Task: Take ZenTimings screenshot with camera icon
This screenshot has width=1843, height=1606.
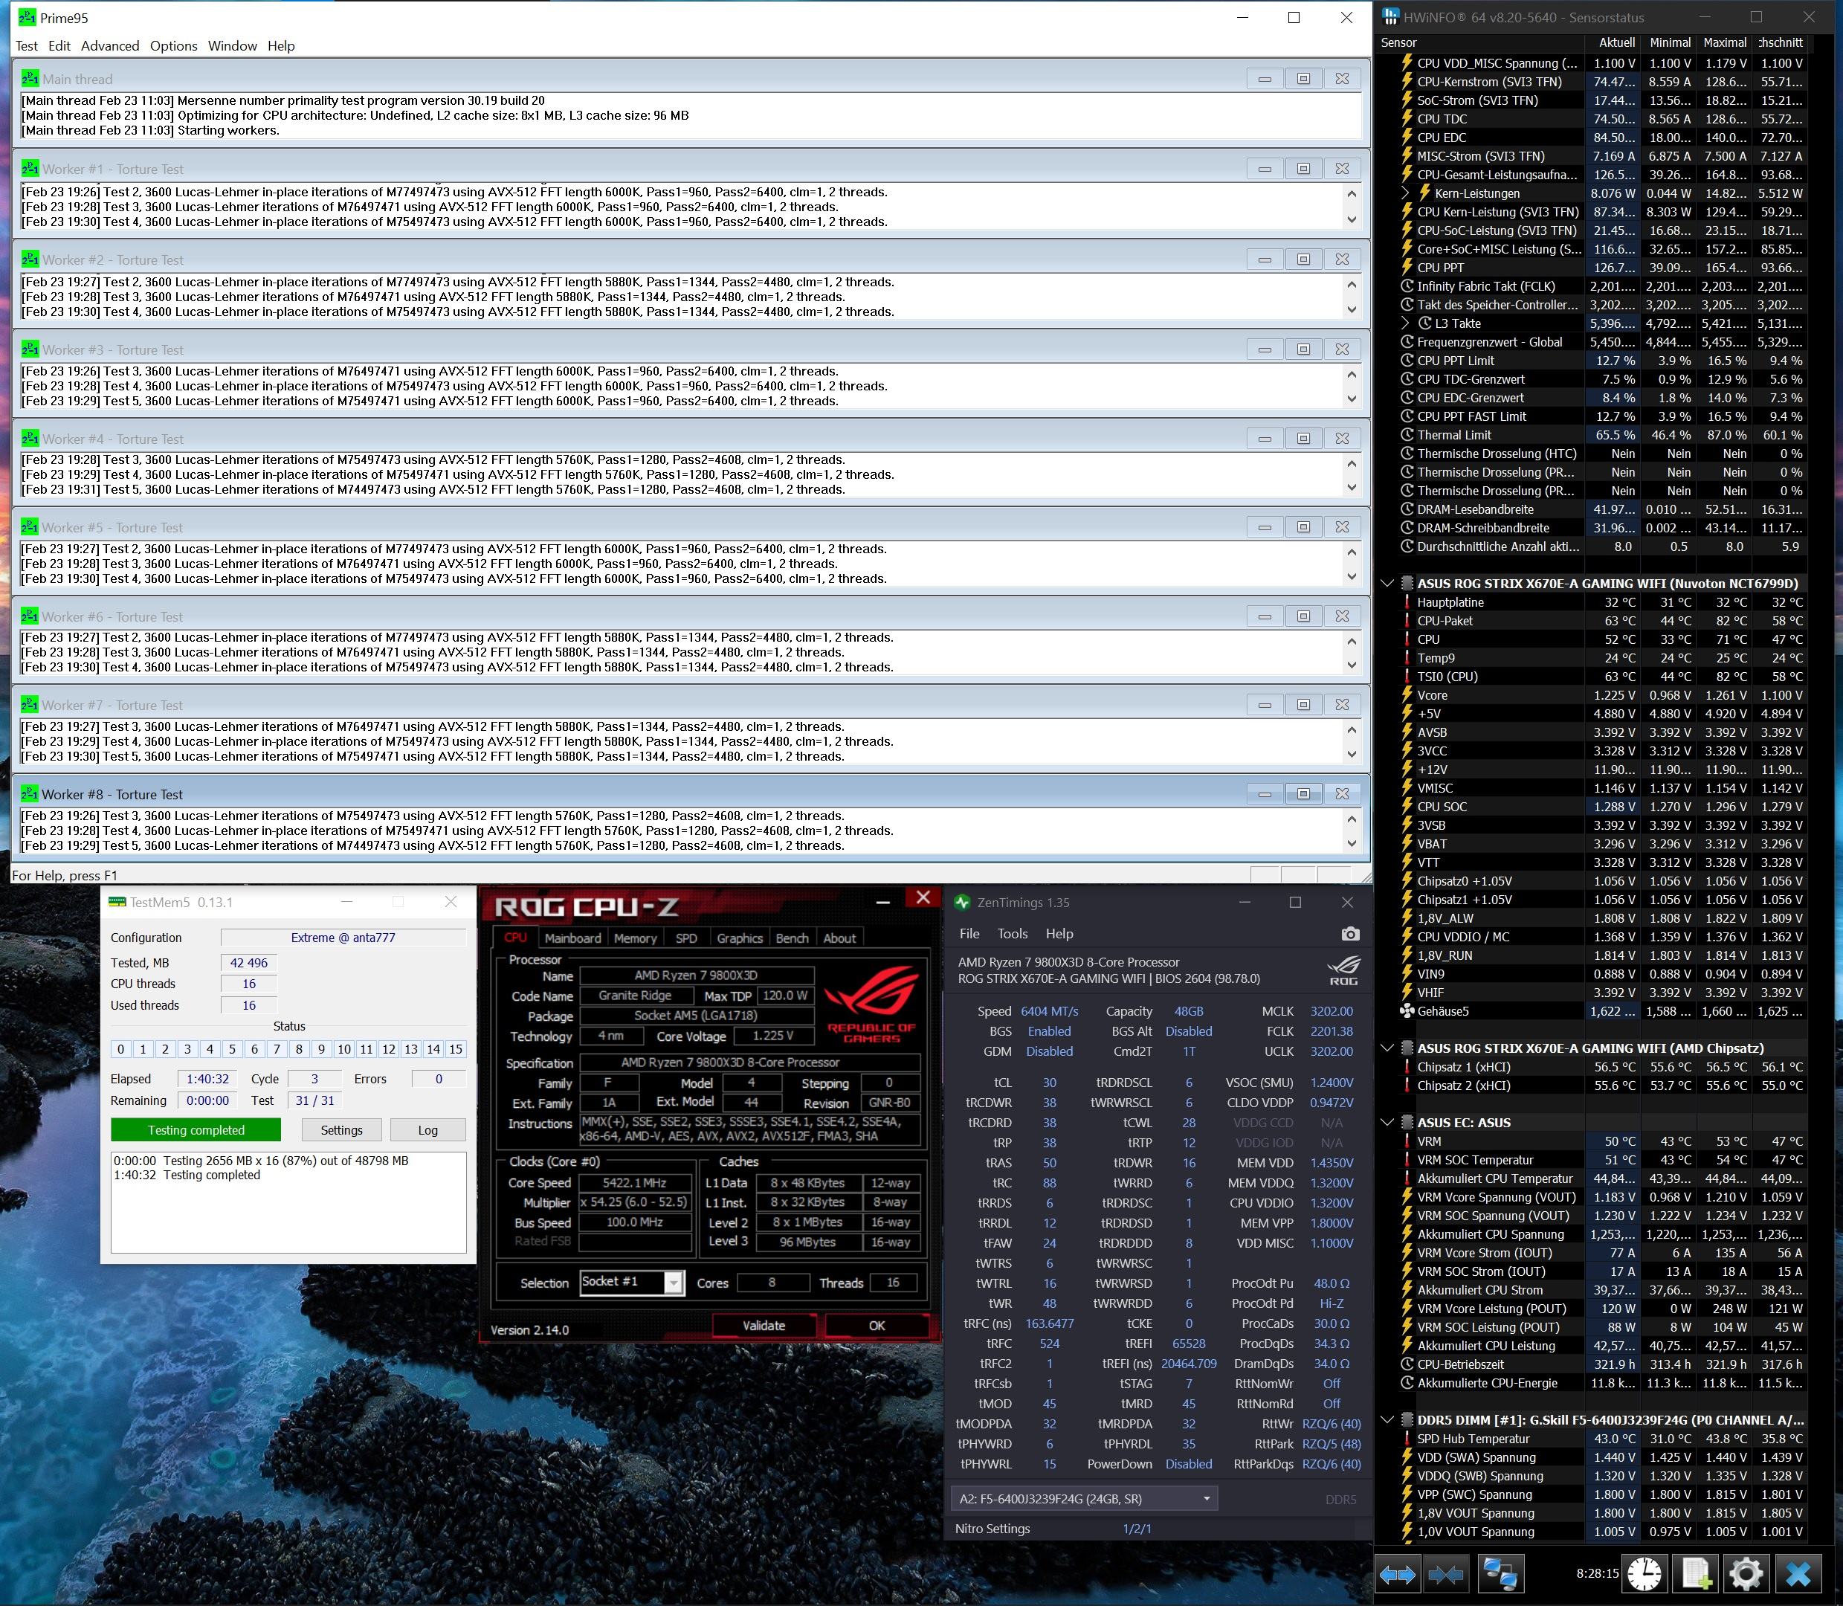Action: pyautogui.click(x=1349, y=934)
